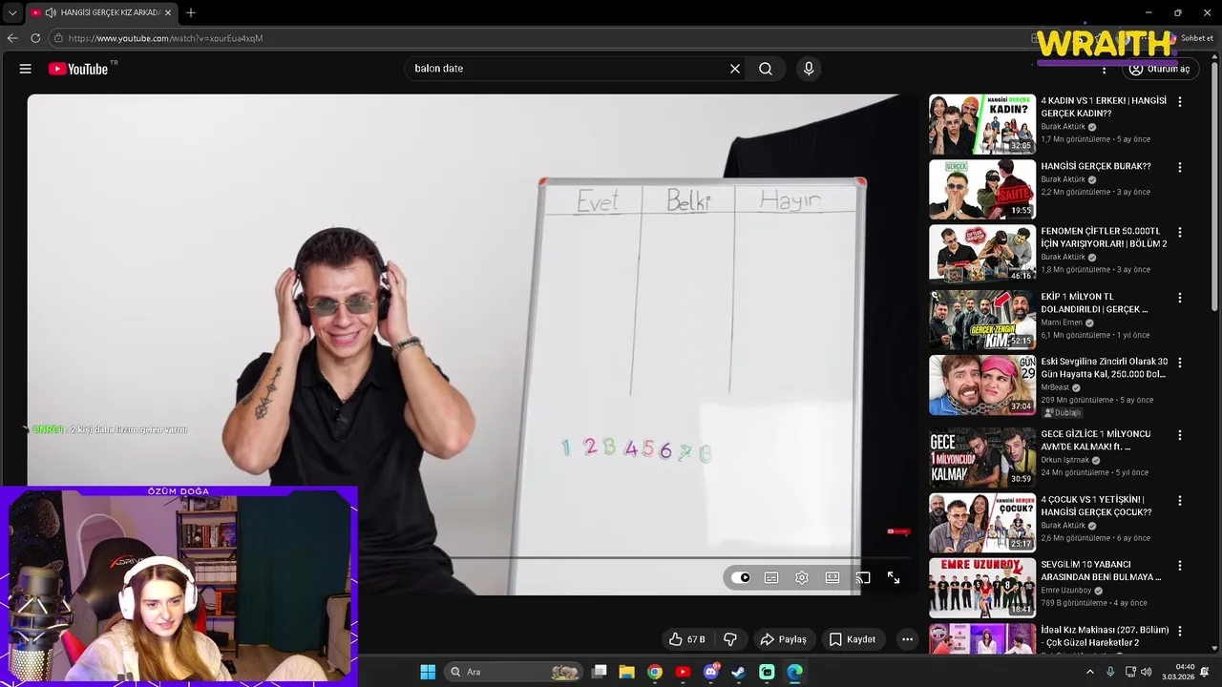Like the video showing 67 B
This screenshot has width=1222, height=687.
(x=686, y=639)
